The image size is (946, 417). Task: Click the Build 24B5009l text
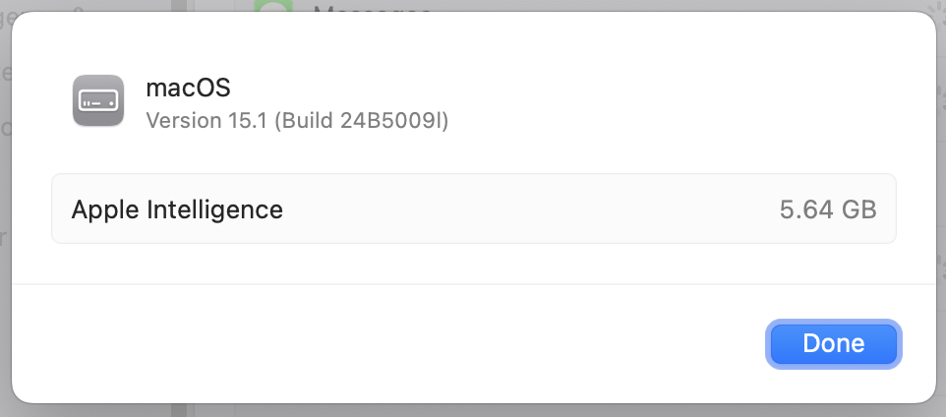(x=362, y=120)
